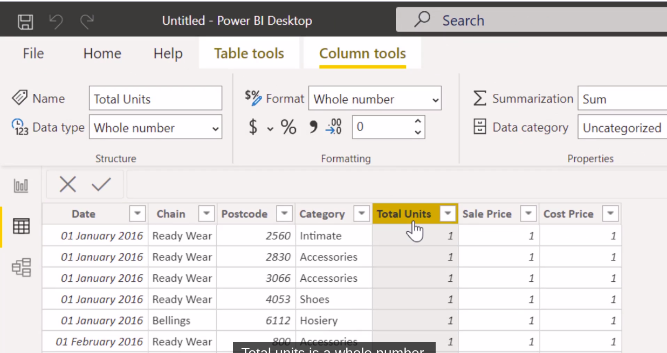667x353 pixels.
Task: Click the Save icon in title bar
Action: coord(25,22)
